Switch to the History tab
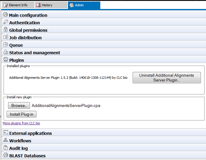 tap(51, 5)
